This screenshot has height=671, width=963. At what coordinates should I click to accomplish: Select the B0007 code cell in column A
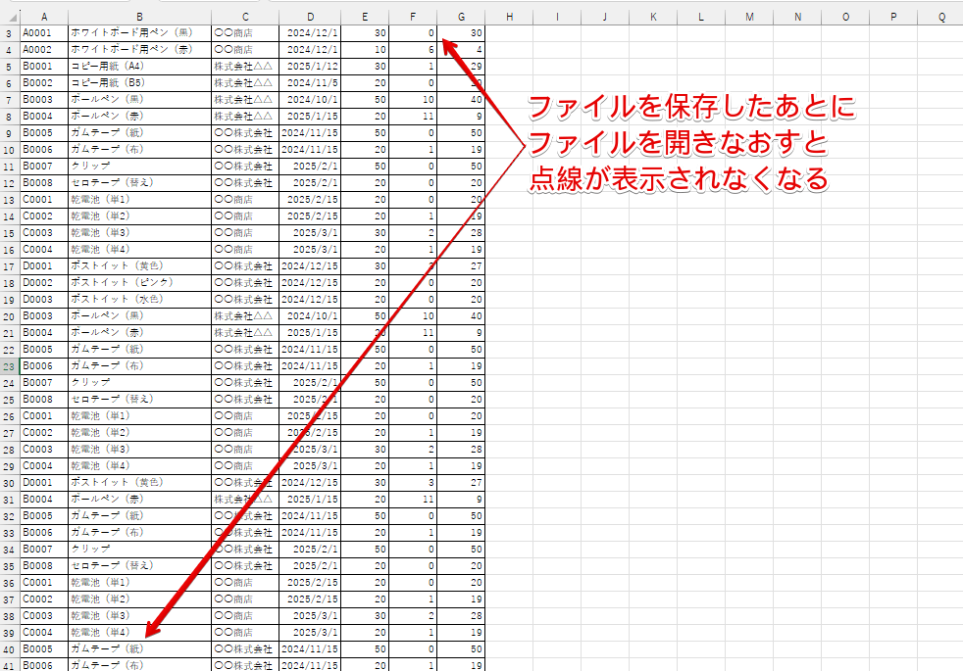(44, 166)
